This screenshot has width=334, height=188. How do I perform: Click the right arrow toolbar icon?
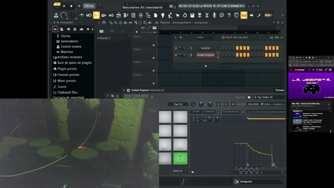[251, 15]
